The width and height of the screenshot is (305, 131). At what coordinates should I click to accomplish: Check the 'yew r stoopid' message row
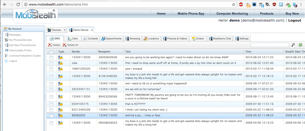51,69
